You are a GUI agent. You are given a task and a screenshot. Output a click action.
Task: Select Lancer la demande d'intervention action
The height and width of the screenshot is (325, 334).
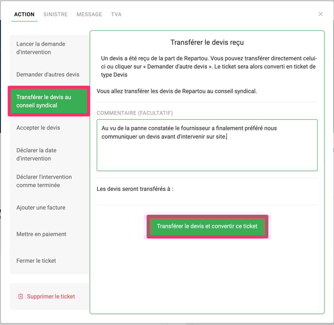pyautogui.click(x=41, y=48)
